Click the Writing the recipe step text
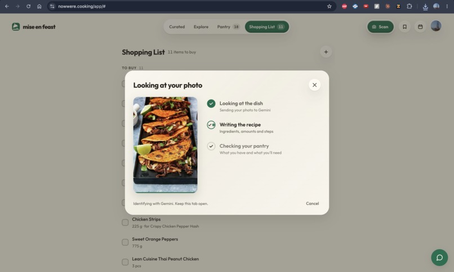Viewport: 454px width, 272px height. [240, 124]
